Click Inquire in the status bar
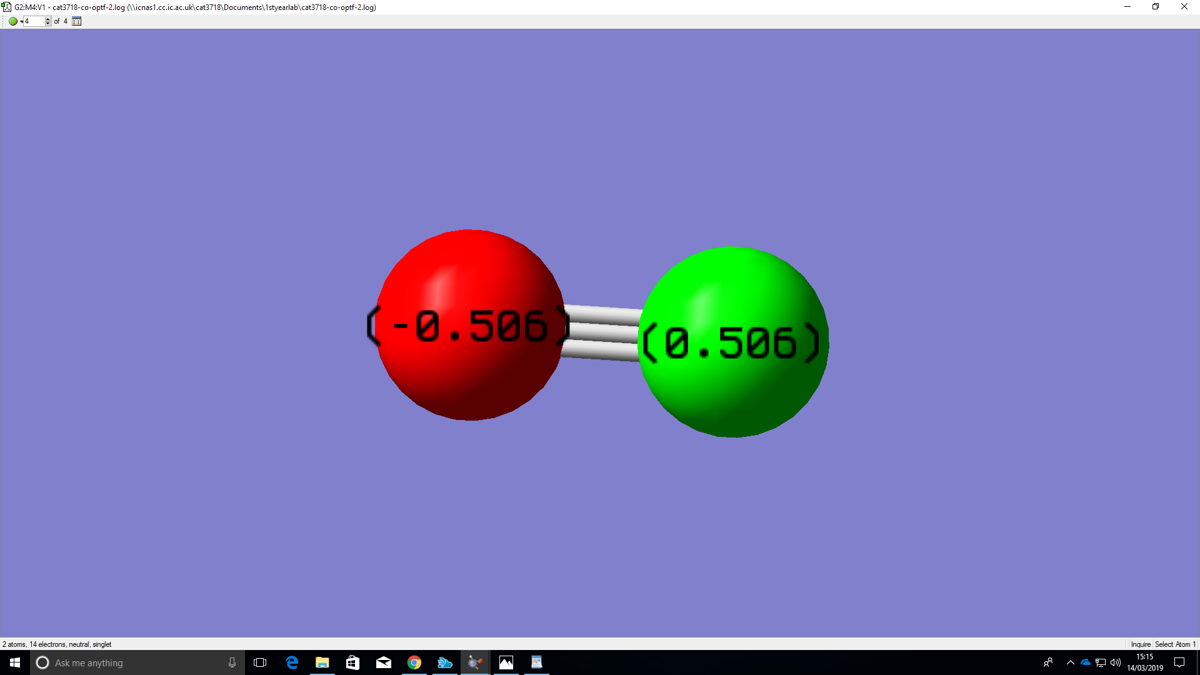Screen dimensions: 1200x675 (1140, 644)
